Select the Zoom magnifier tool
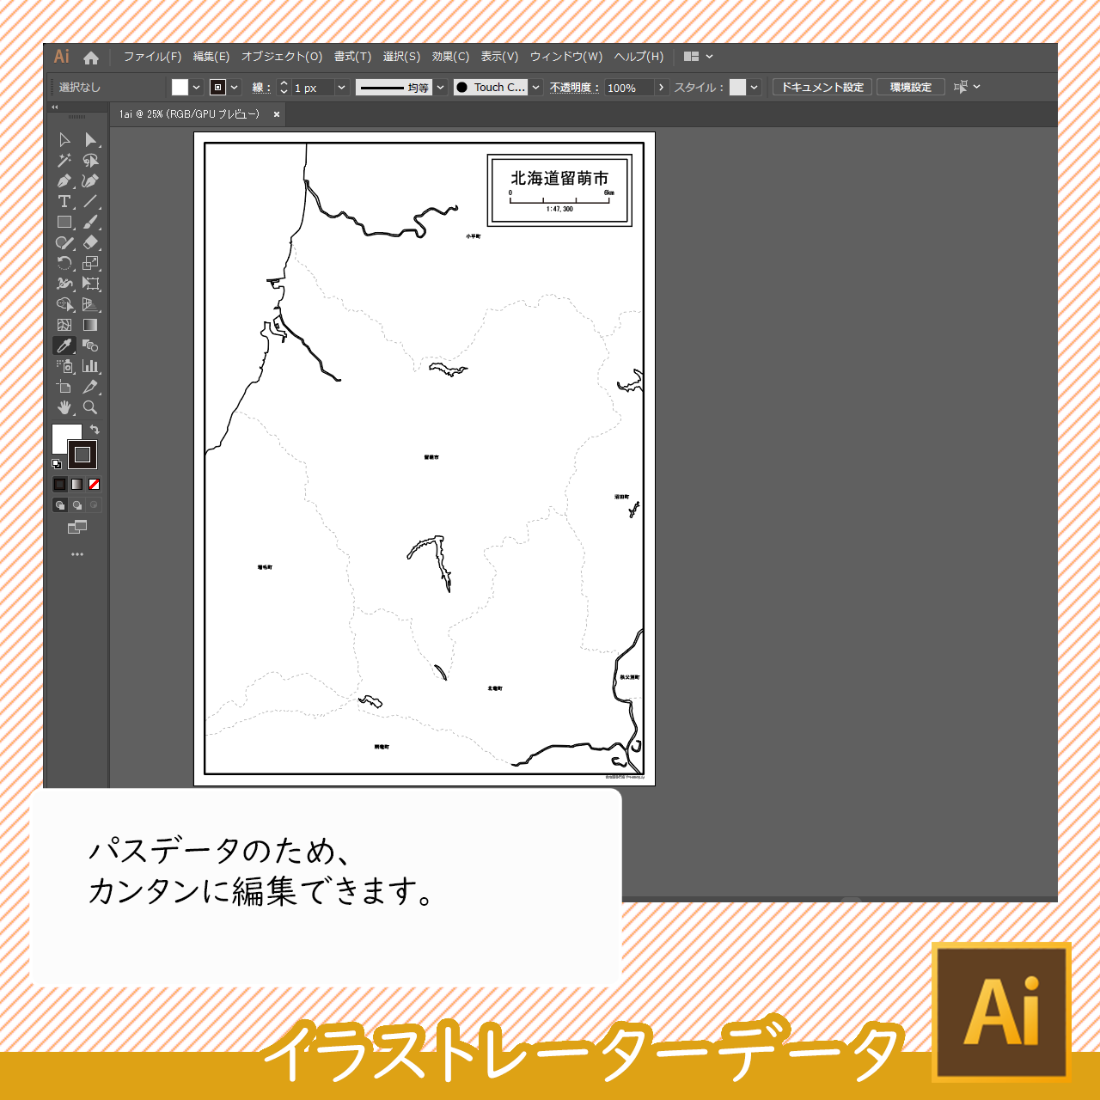 (90, 407)
